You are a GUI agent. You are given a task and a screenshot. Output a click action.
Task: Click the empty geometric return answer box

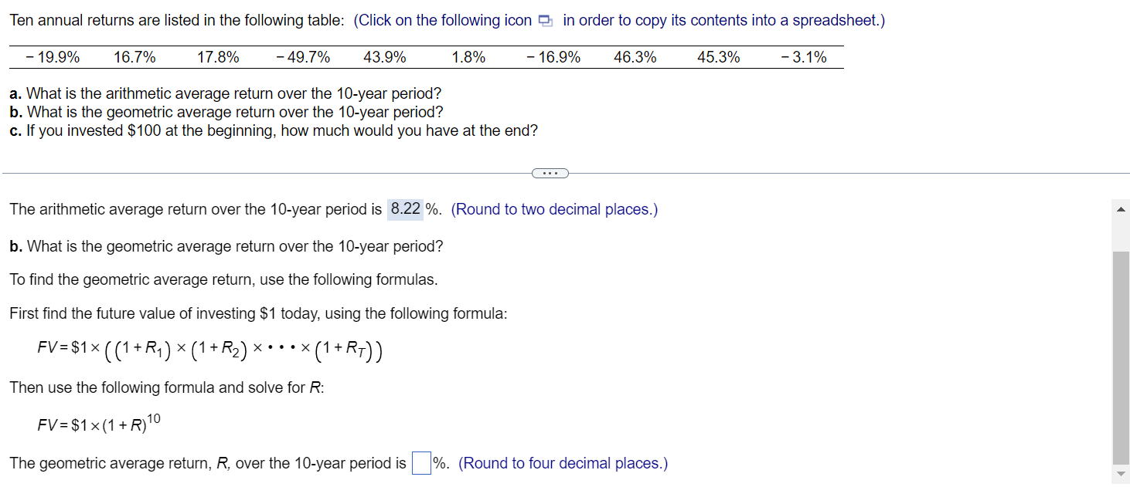coord(420,462)
